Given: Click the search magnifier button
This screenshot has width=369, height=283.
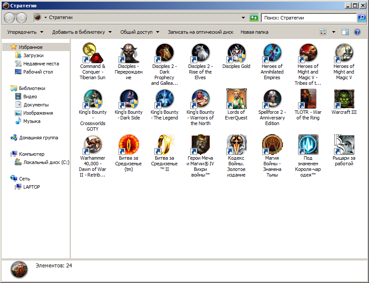Looking at the screenshot, I should point(362,18).
